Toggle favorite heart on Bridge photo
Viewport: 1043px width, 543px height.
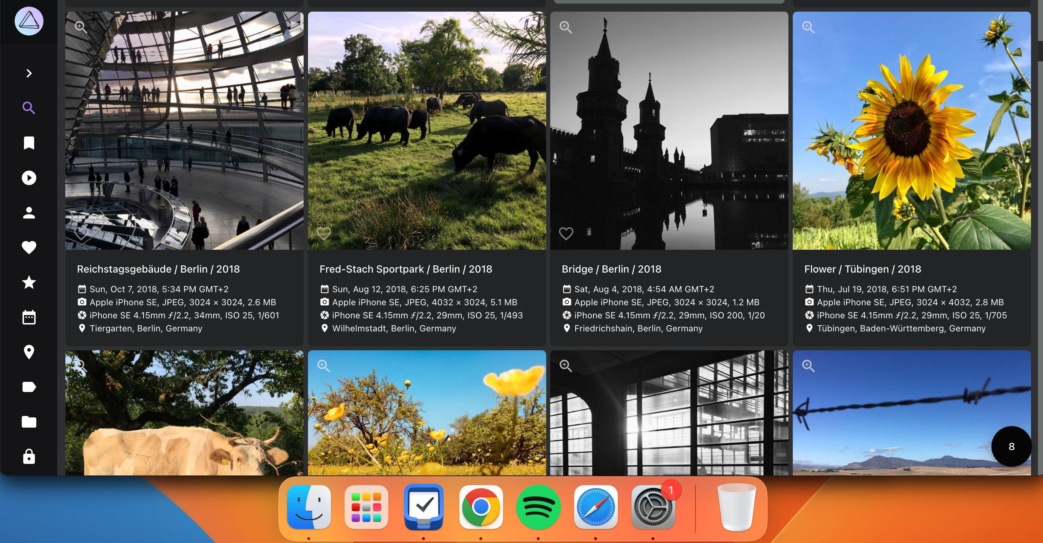click(x=566, y=233)
